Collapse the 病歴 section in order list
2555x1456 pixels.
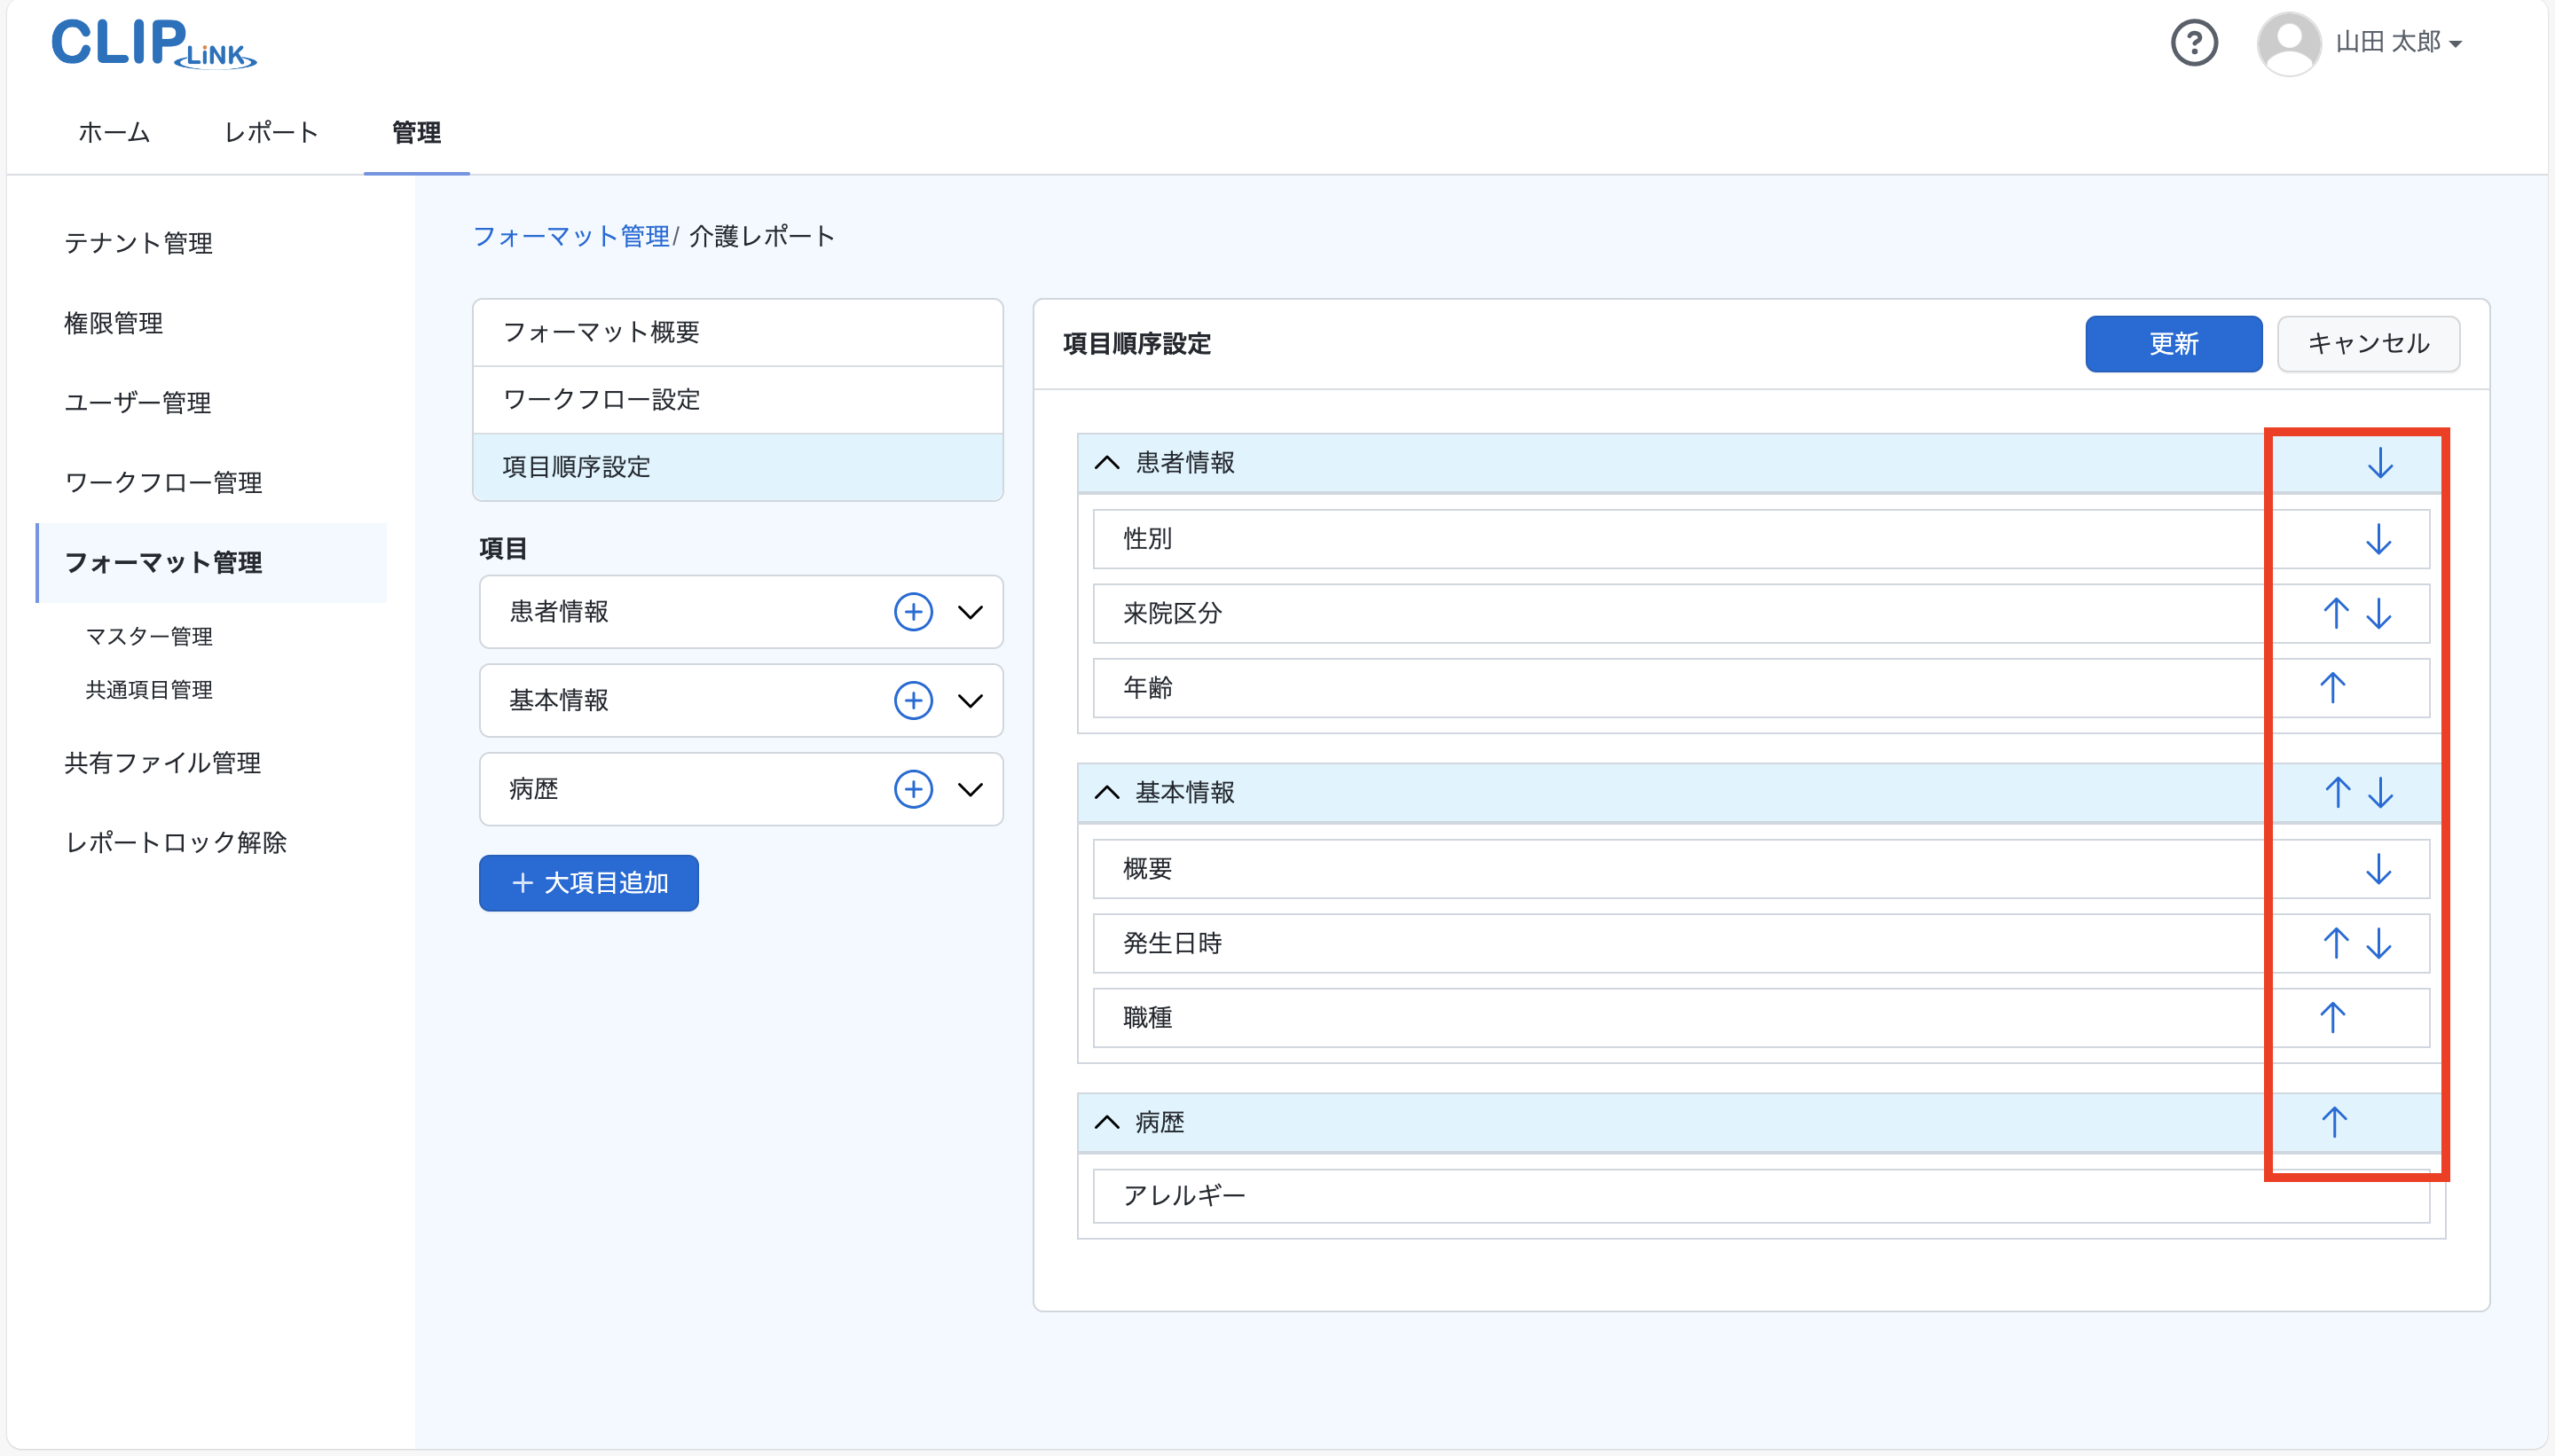(x=1106, y=1122)
